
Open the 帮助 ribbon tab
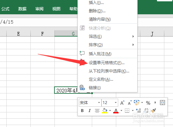(73, 9)
